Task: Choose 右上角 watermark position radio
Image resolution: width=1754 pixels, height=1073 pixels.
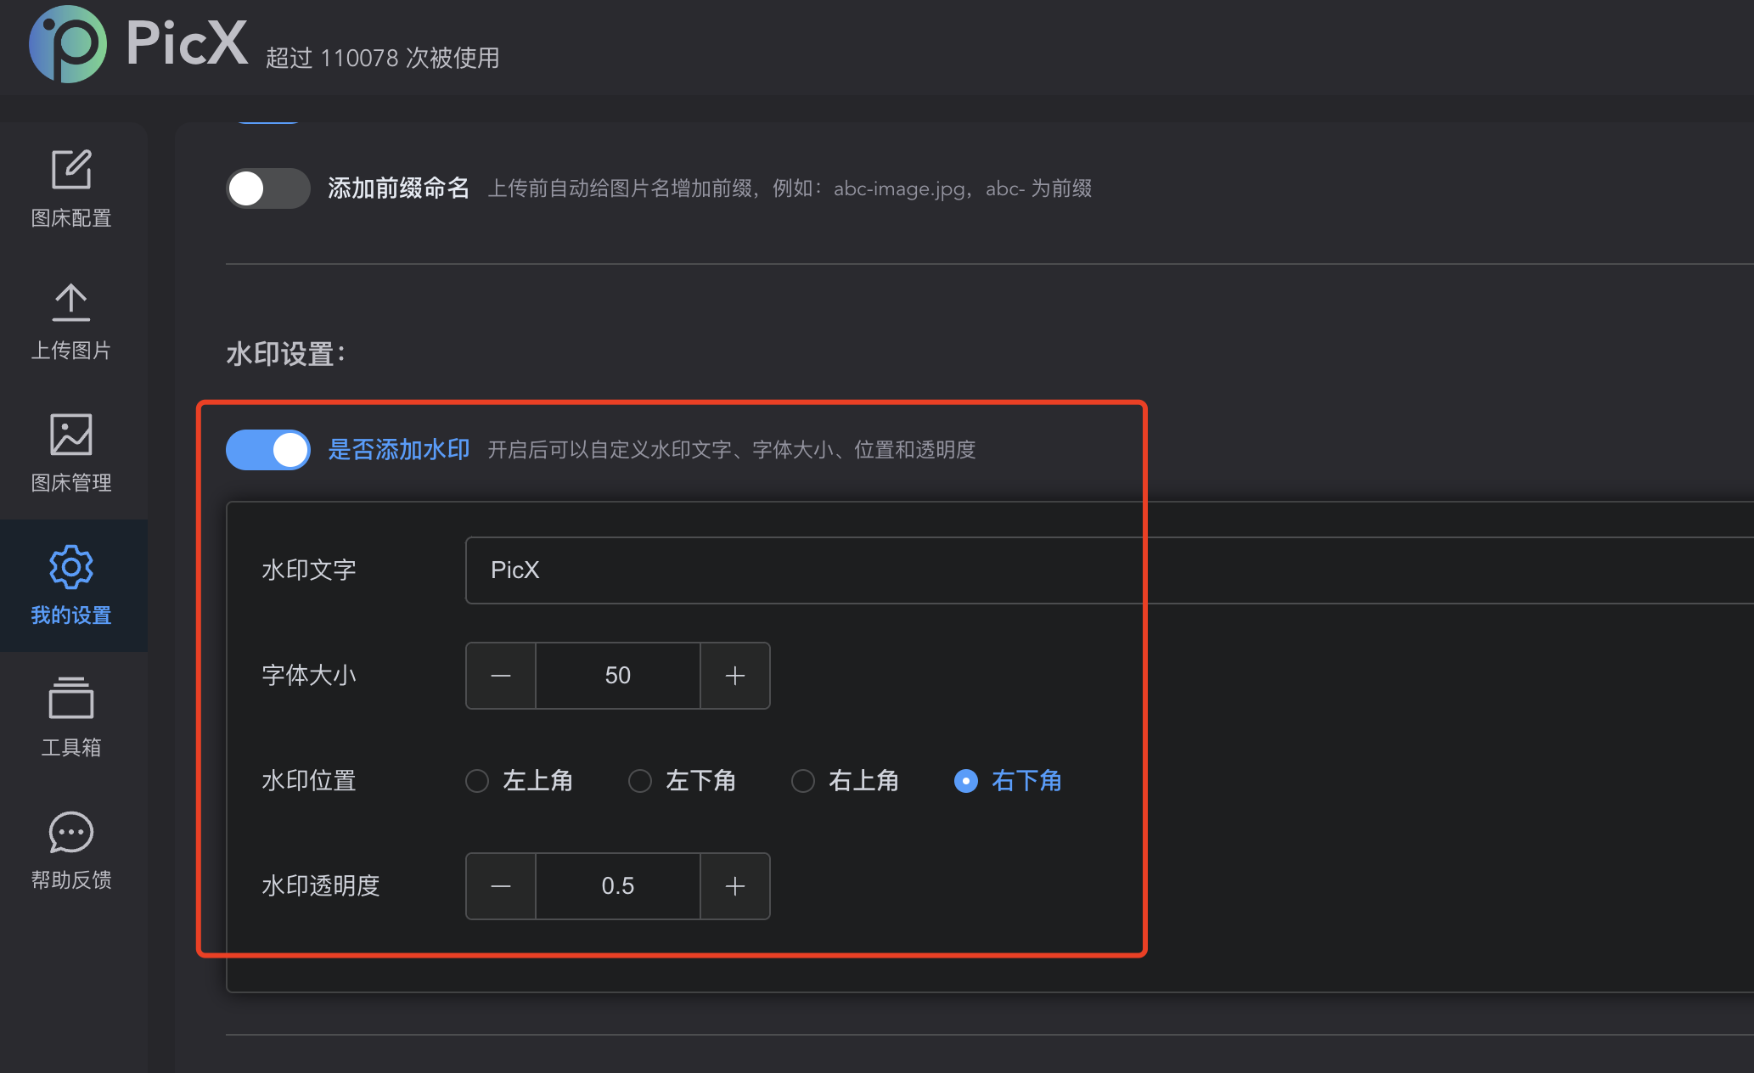Action: 803,781
